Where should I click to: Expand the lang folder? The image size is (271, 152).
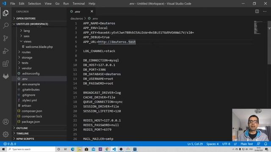[39, 31]
